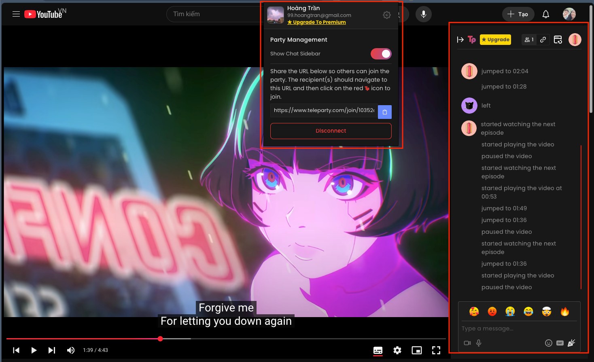Image resolution: width=594 pixels, height=362 pixels.
Task: Start video camera in chat
Action: tap(467, 343)
